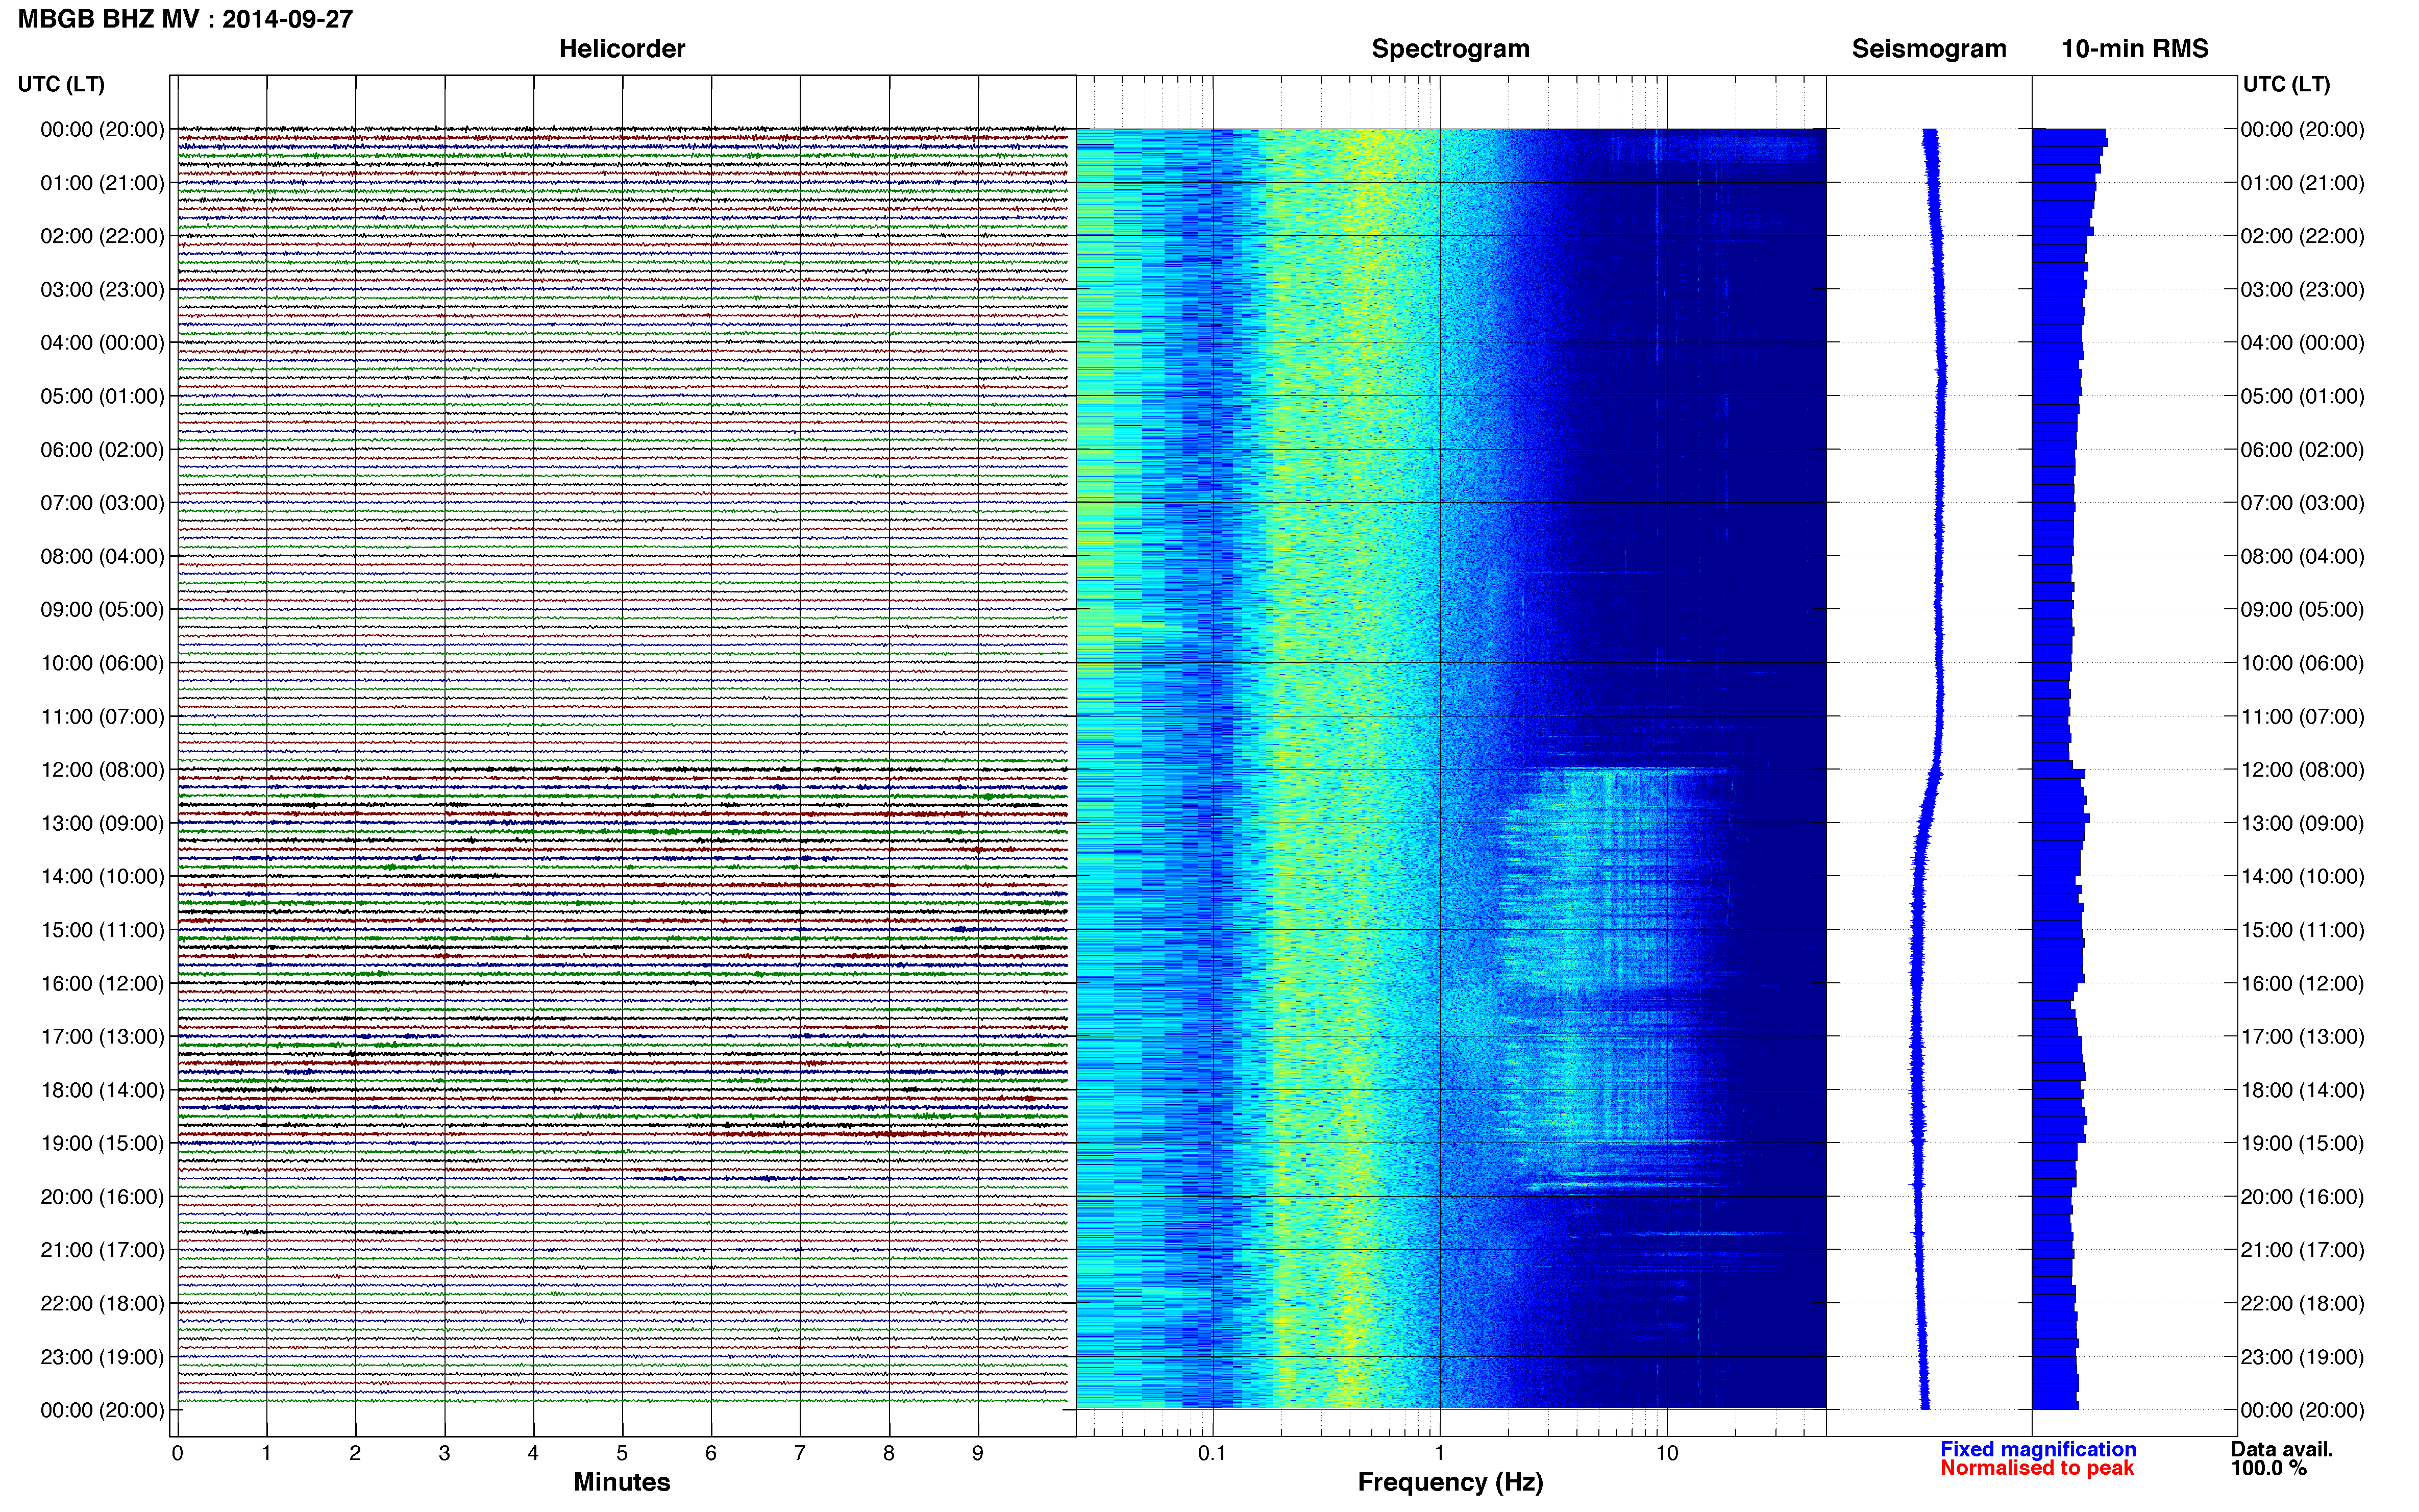Click the Minutes x-axis label
The height and width of the screenshot is (1512, 2419).
coord(622,1482)
